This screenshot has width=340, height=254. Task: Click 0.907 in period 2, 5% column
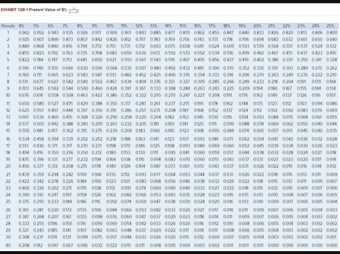(39, 40)
